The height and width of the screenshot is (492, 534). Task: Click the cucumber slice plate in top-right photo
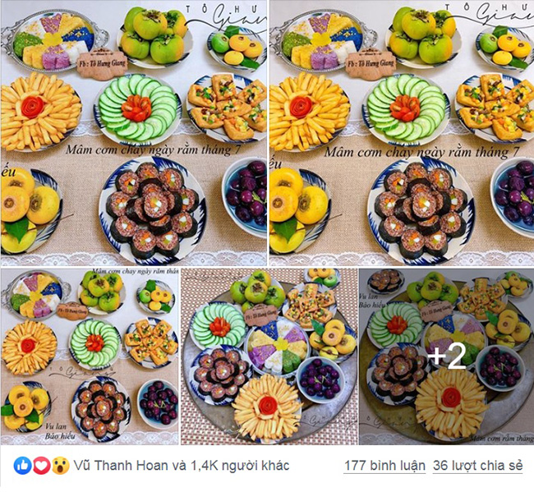[404, 108]
